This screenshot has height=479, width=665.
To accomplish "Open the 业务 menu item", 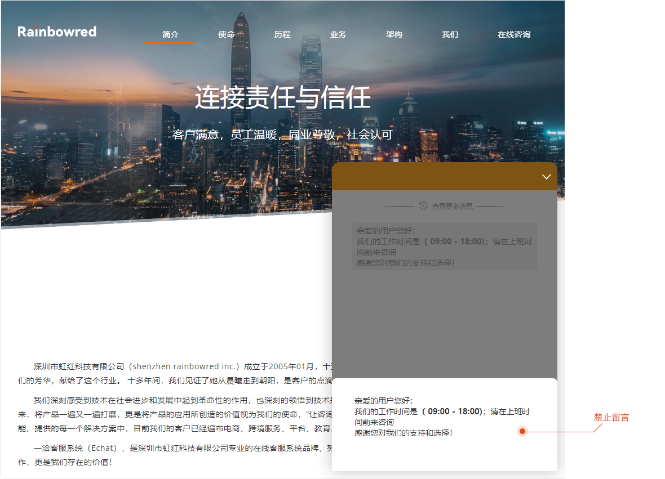I will [338, 34].
